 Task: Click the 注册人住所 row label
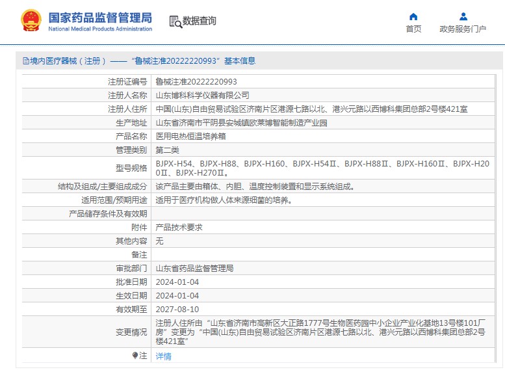pos(127,109)
